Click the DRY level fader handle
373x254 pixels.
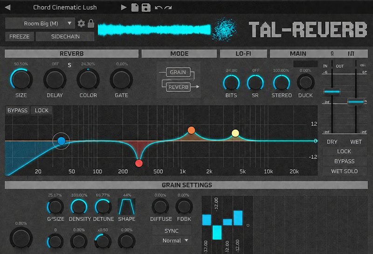[x=332, y=91]
